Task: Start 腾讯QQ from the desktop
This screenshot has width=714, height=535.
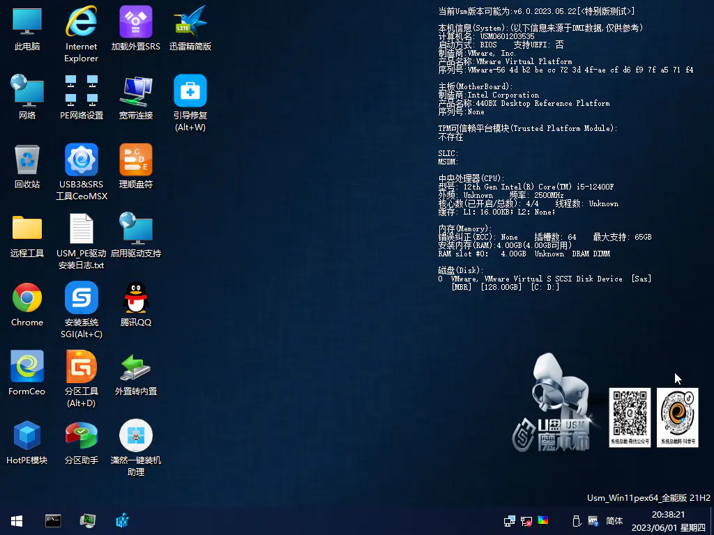Action: point(136,298)
